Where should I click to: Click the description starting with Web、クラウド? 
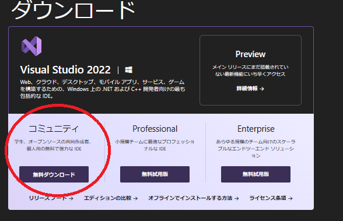(103, 89)
